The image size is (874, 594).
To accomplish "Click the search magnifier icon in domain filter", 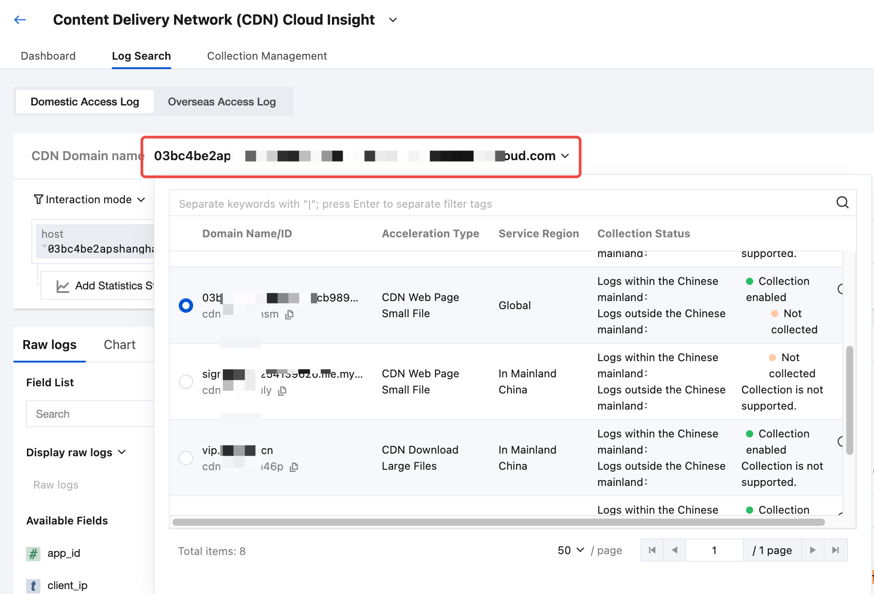I will coord(842,203).
